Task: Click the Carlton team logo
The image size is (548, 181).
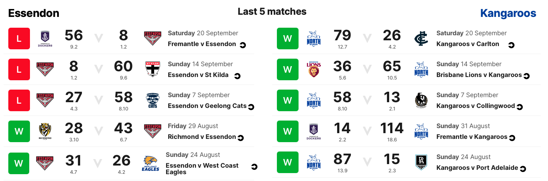Action: pyautogui.click(x=421, y=39)
